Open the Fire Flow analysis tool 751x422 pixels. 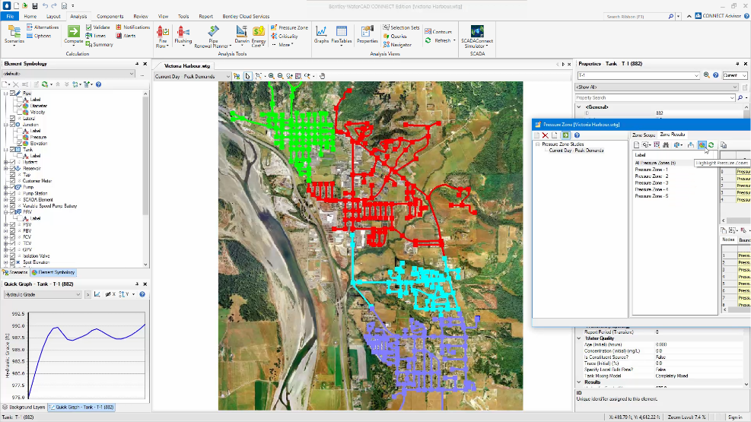163,33
